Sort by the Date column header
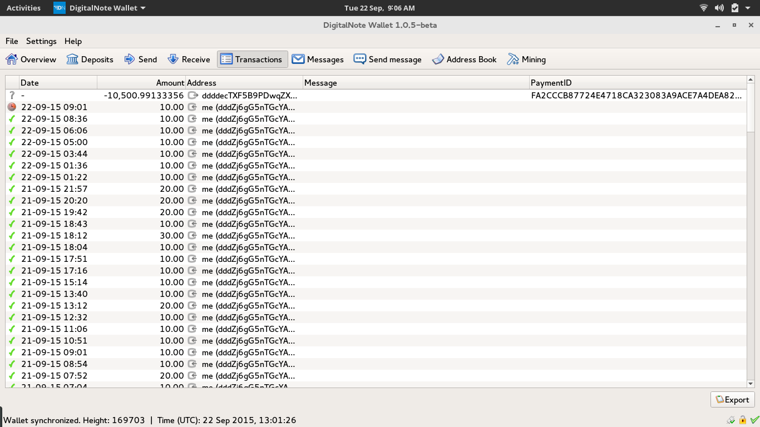 [x=58, y=83]
